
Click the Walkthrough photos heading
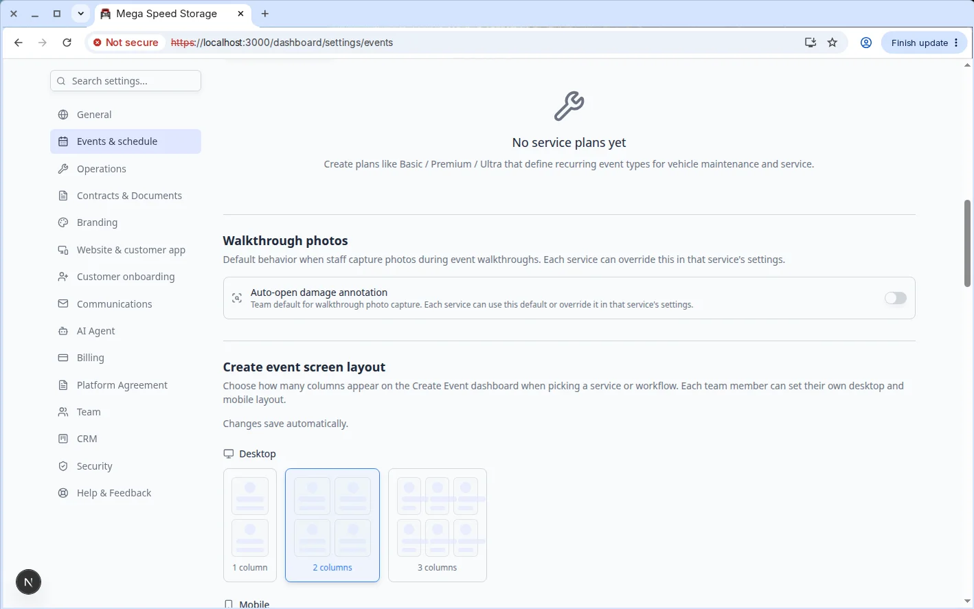[x=285, y=241]
